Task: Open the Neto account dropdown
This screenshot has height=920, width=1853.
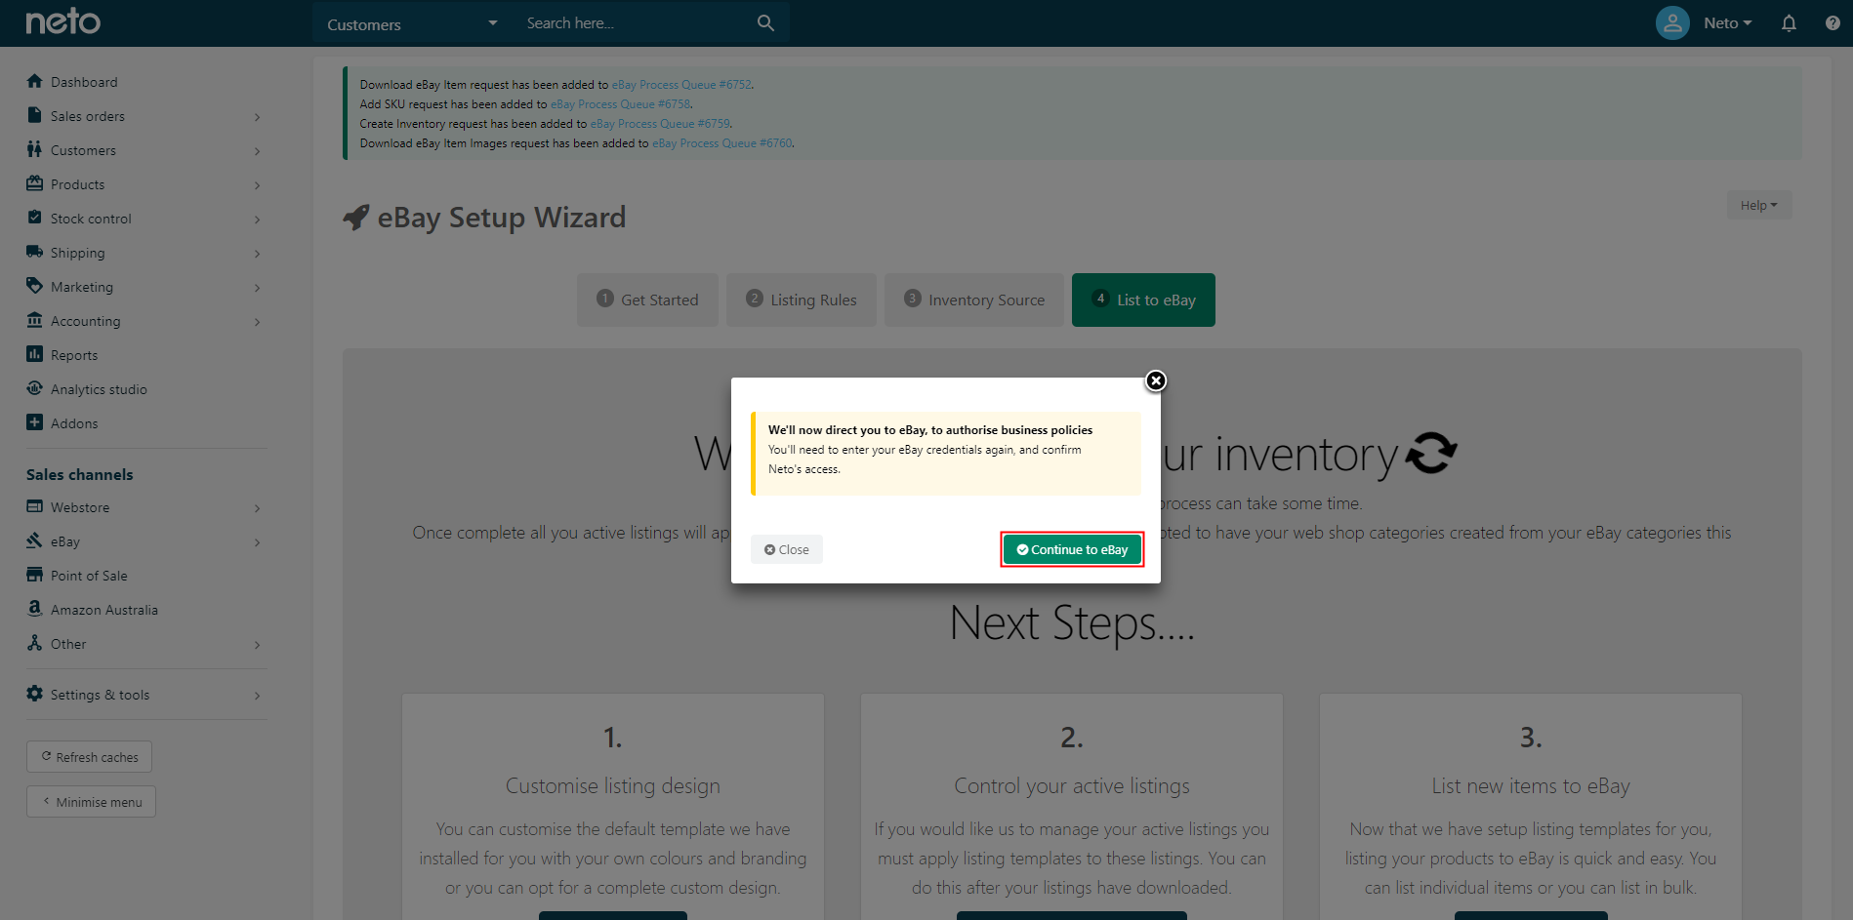Action: coord(1727,23)
